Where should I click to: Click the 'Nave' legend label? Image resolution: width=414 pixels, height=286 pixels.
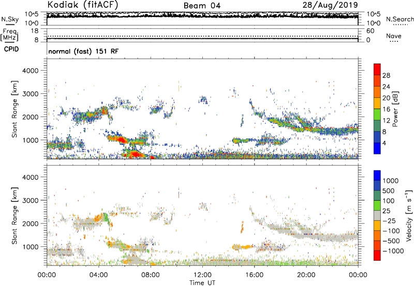point(394,36)
